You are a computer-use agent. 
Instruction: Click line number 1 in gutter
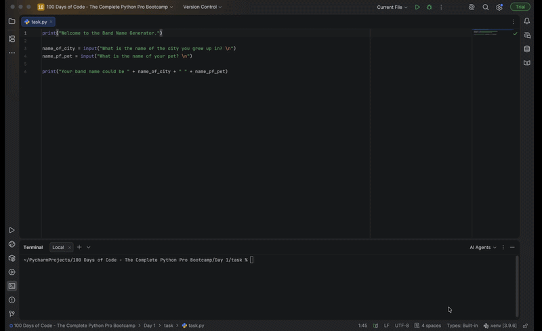click(x=25, y=33)
